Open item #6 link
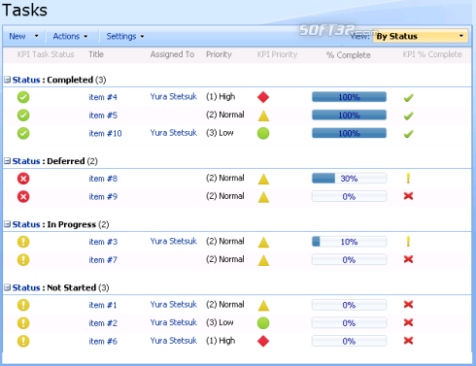Image resolution: width=476 pixels, height=366 pixels. [x=103, y=341]
